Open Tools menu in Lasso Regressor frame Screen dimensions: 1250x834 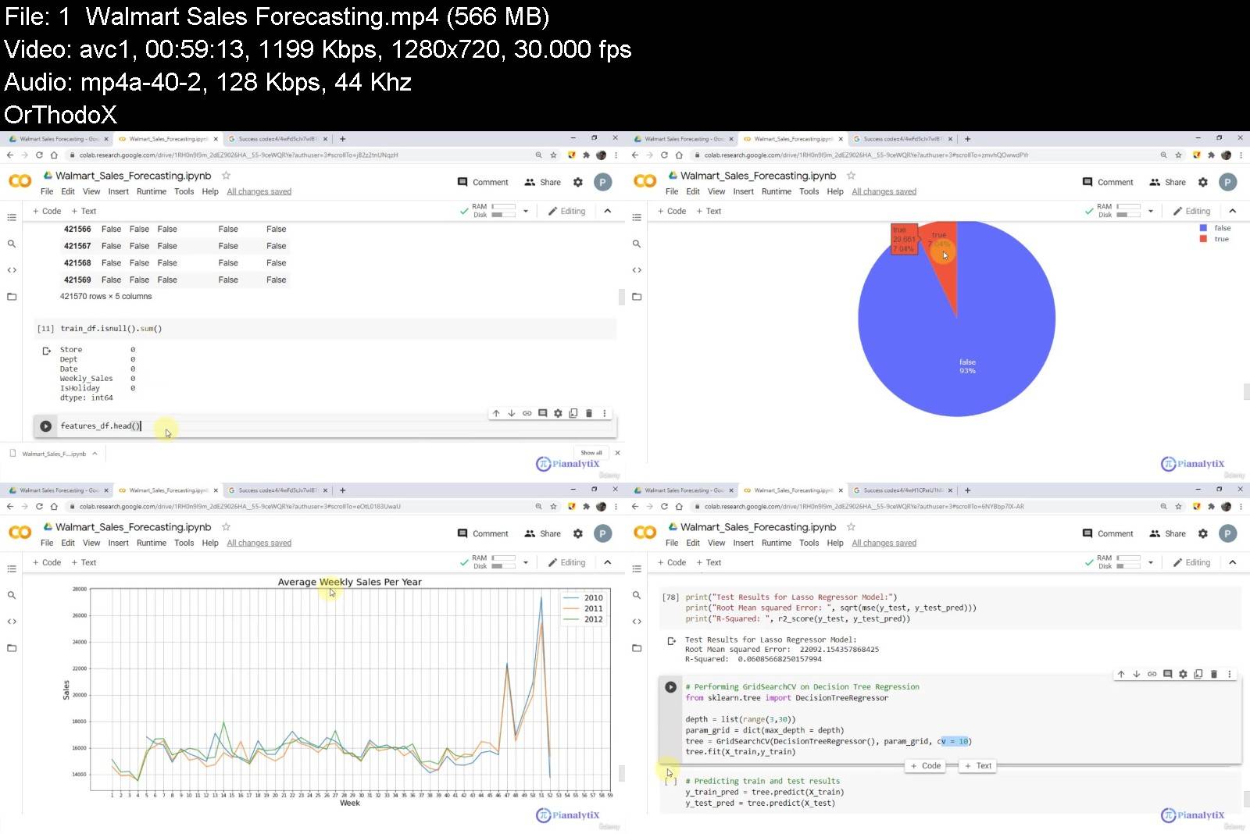pos(809,543)
